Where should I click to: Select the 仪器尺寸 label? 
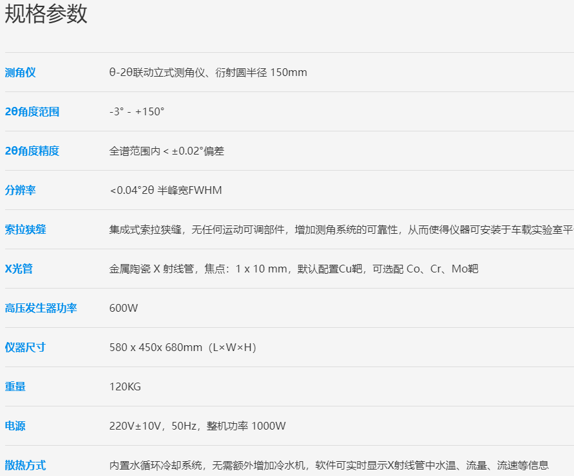25,347
